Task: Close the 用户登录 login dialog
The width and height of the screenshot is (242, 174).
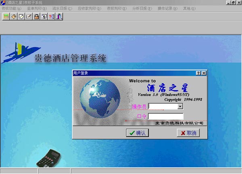Action: pos(204,73)
